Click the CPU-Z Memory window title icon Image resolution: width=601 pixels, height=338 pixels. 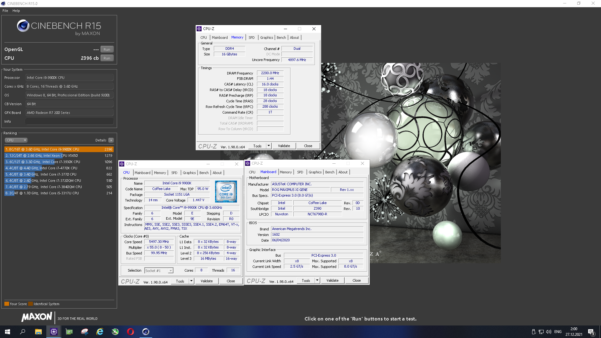(199, 29)
